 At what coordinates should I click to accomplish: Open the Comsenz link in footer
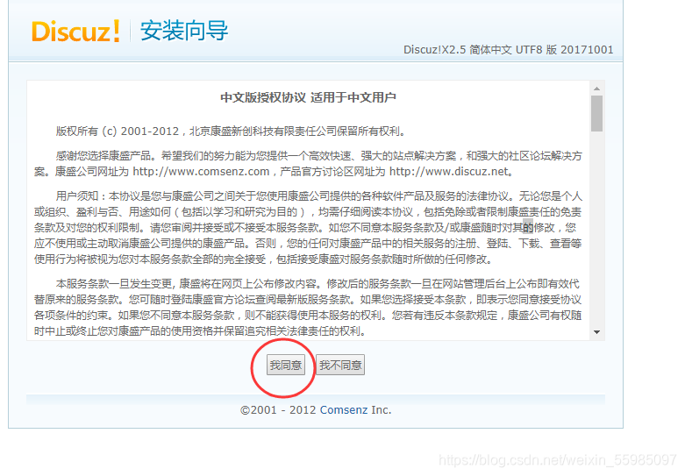(x=344, y=410)
